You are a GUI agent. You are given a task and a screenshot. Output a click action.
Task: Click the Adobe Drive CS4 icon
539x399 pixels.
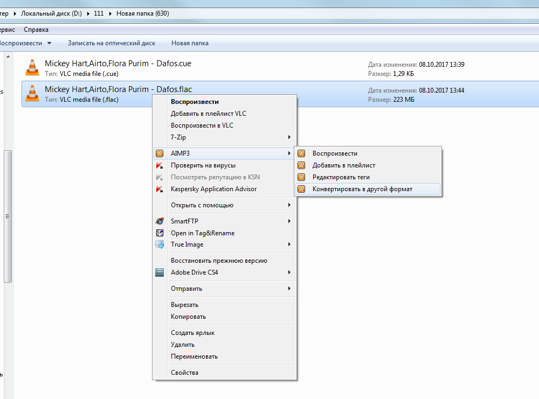(x=160, y=272)
